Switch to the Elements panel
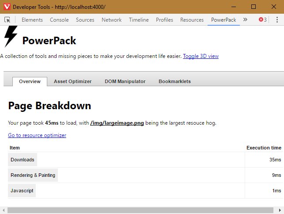The image size is (284, 214). (32, 20)
